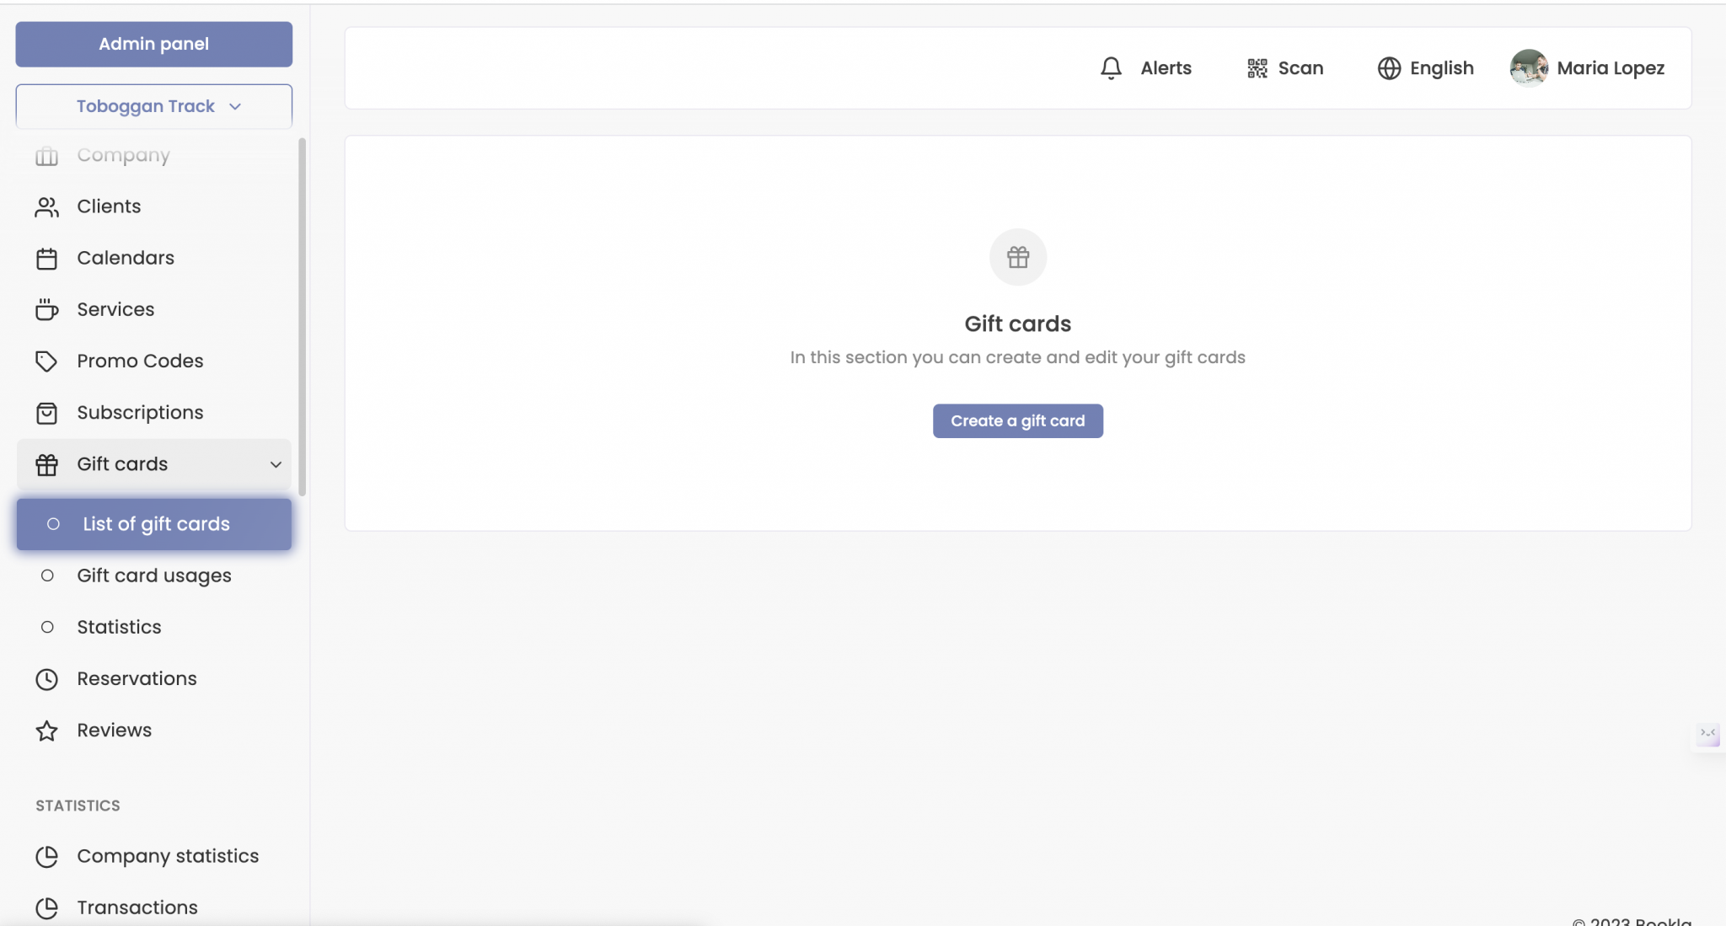Click the globe language icon
This screenshot has width=1726, height=926.
(x=1388, y=68)
